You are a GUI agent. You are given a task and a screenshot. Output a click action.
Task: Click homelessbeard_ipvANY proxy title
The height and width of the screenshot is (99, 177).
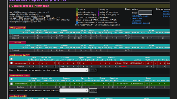coord(19,55)
